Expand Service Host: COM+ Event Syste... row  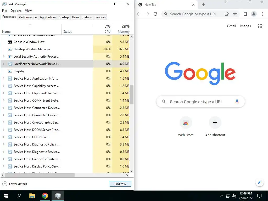click(4, 100)
